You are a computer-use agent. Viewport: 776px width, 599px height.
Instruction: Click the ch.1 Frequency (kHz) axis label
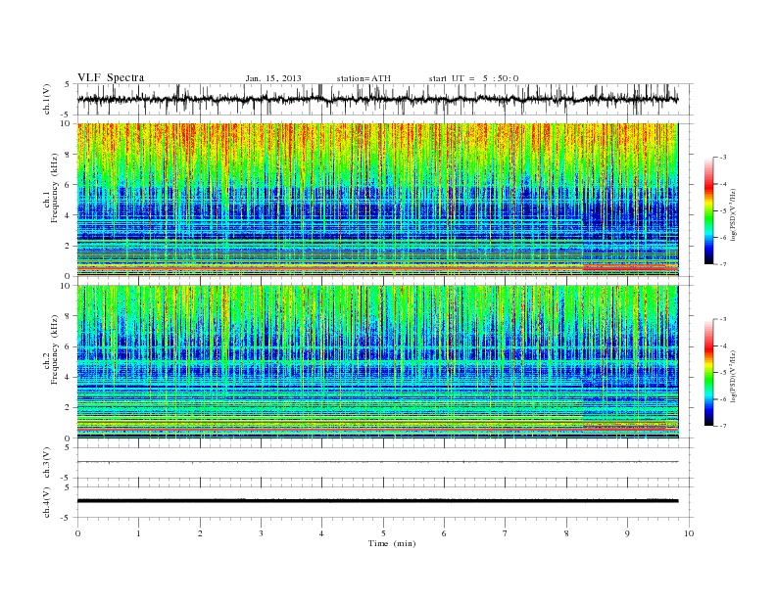pyautogui.click(x=50, y=188)
